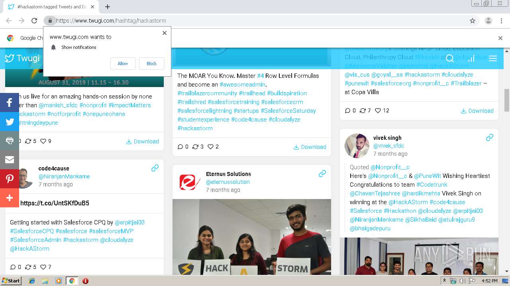Share page via Facebook sidebar icon
This screenshot has width=510, height=286.
coord(10,102)
